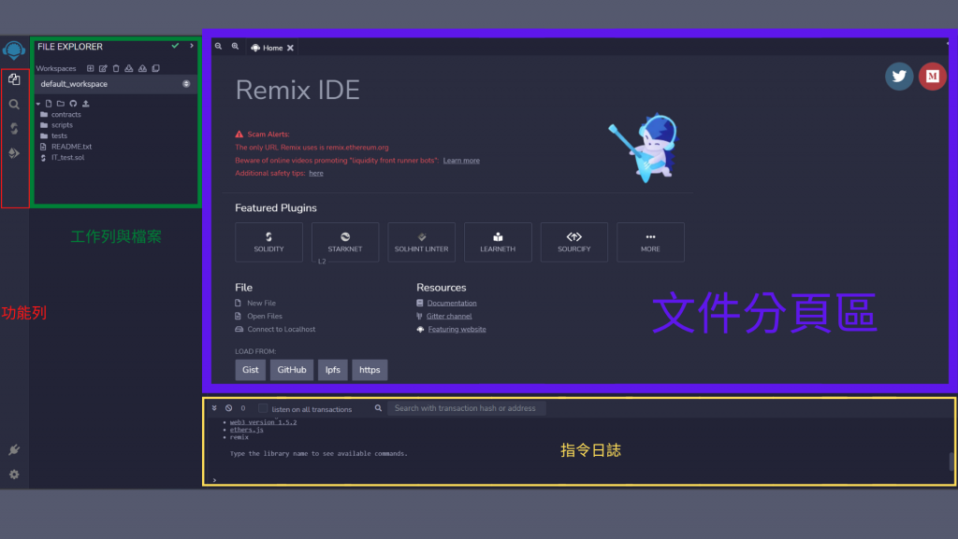
Task: Focus transaction hash search field
Action: click(x=467, y=408)
